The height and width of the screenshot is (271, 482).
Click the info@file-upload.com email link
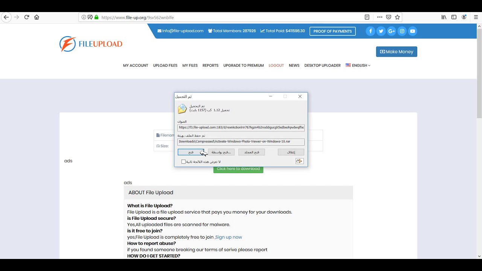[x=180, y=31]
